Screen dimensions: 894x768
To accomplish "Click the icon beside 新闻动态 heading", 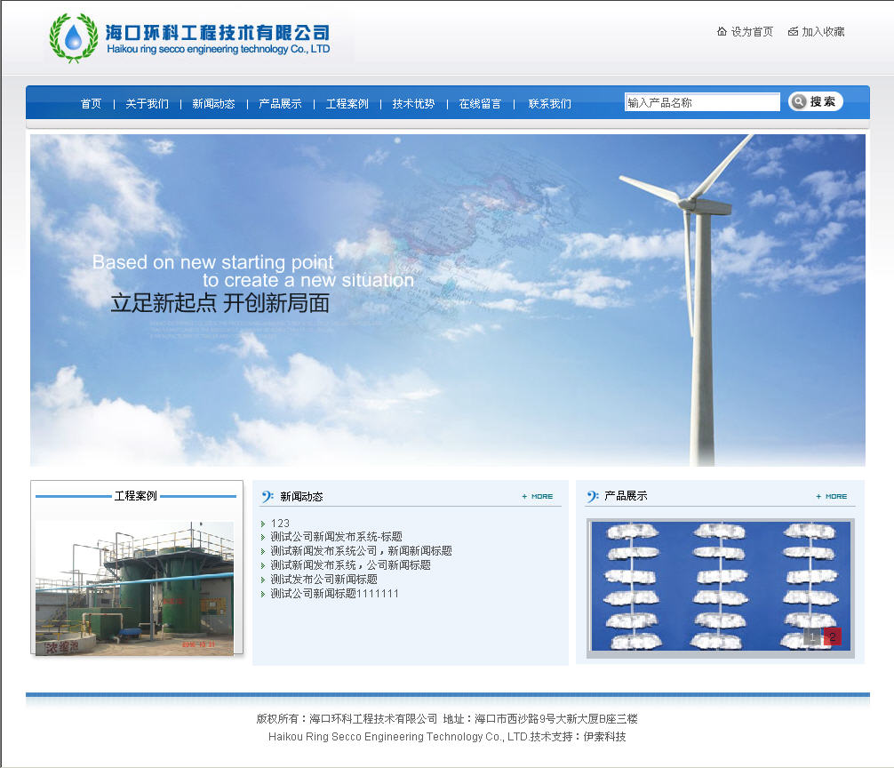I will pos(267,497).
